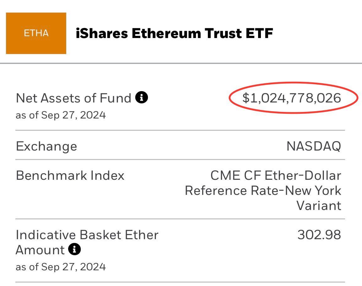Click the orange ETHA ticker badge
Screen dimensions: 362x286
point(36,33)
